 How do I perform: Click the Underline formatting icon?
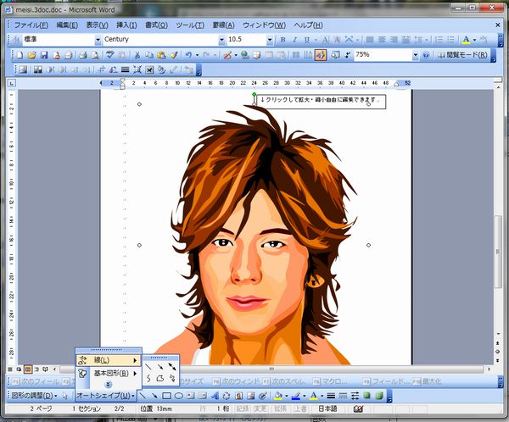[307, 40]
